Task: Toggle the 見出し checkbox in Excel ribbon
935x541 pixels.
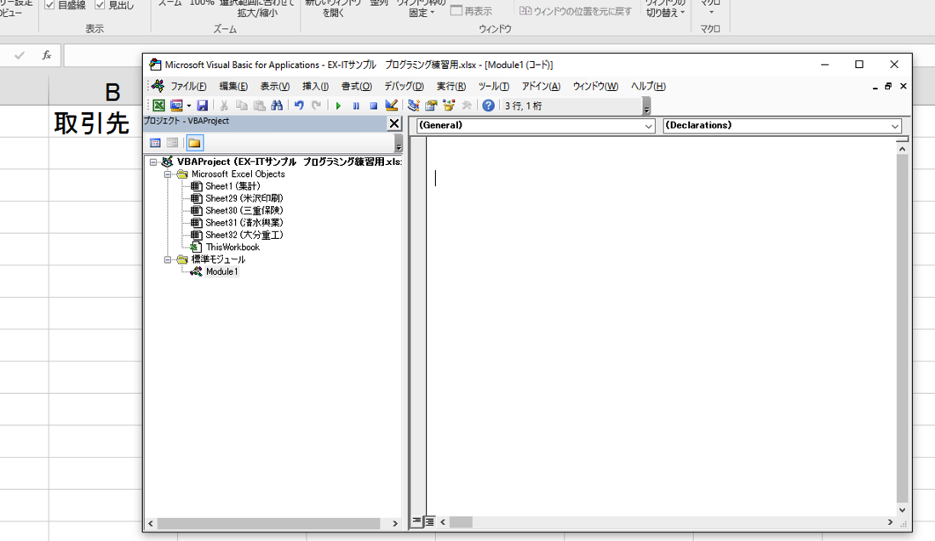Action: click(x=100, y=5)
